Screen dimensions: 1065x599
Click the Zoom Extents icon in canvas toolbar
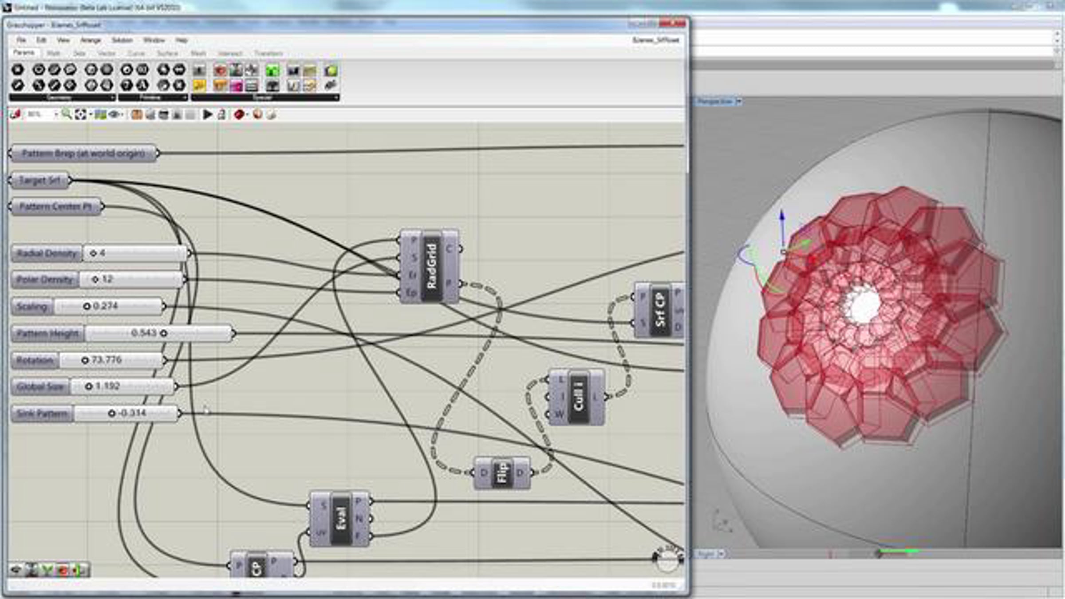click(x=81, y=114)
